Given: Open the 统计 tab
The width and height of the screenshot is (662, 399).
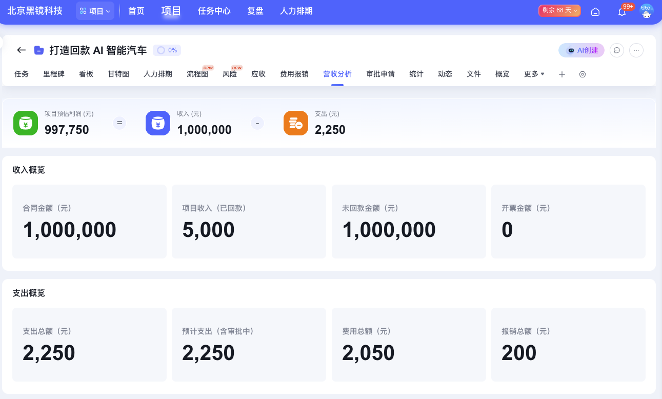Looking at the screenshot, I should click(x=416, y=74).
